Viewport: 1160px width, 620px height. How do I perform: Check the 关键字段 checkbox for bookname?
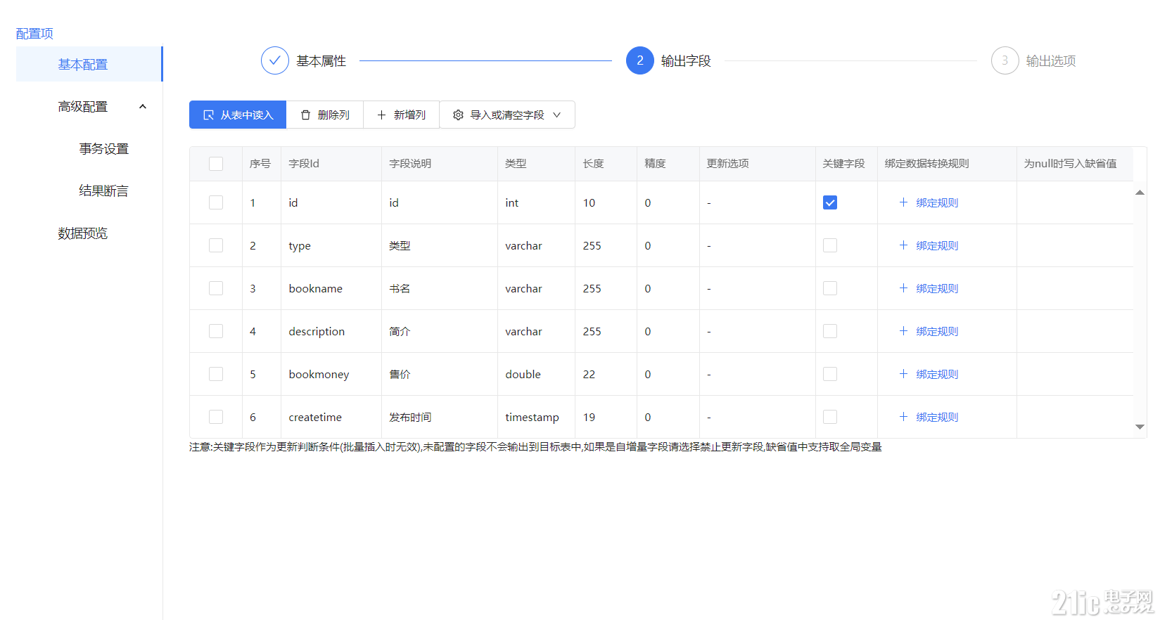tap(830, 288)
